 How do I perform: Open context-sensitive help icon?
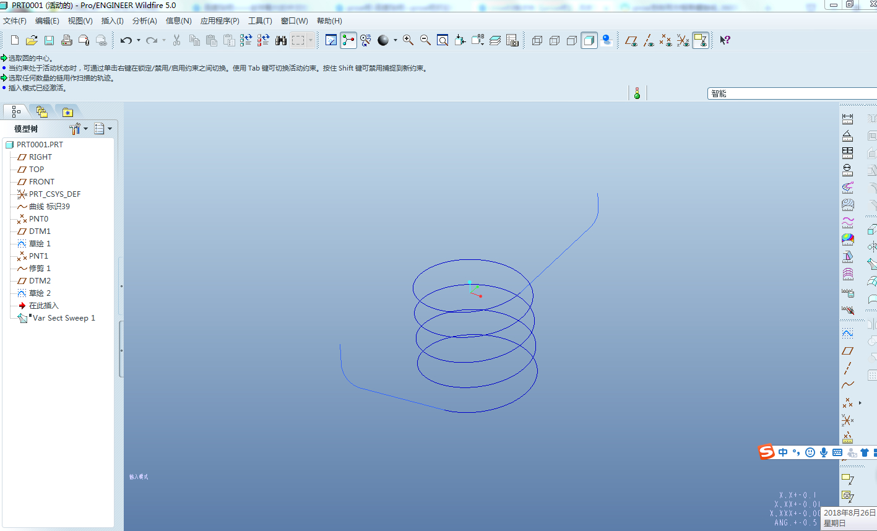point(725,40)
